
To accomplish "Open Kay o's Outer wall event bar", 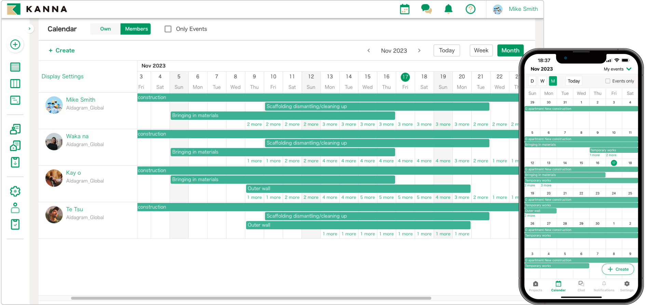I will pyautogui.click(x=358, y=188).
